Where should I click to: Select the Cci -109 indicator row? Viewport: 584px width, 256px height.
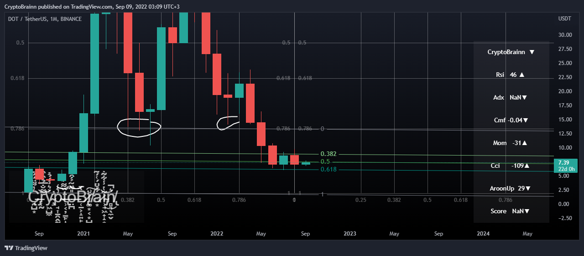[511, 166]
